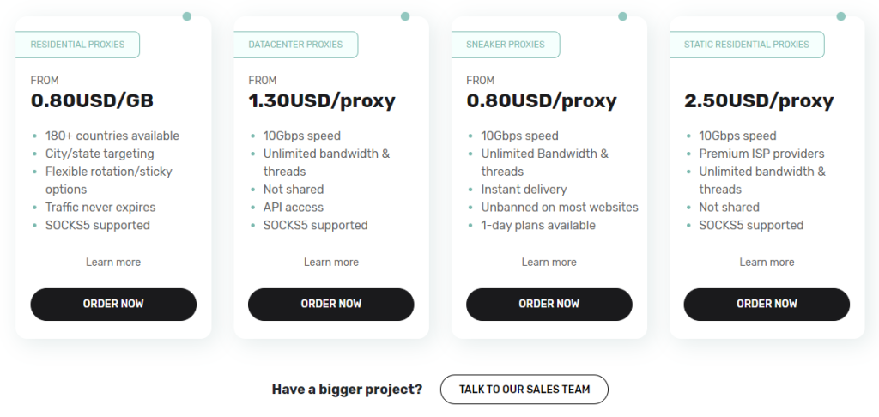Select the Residential Proxies label tag
Image resolution: width=879 pixels, height=417 pixels.
click(x=77, y=45)
